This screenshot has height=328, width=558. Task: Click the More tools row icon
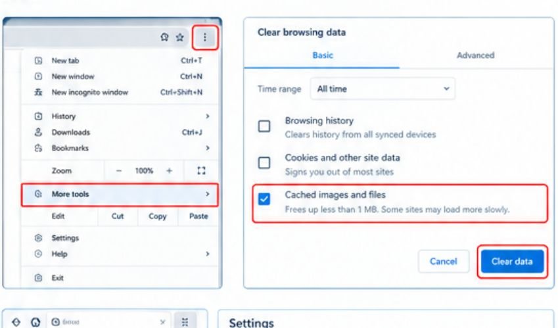(38, 194)
